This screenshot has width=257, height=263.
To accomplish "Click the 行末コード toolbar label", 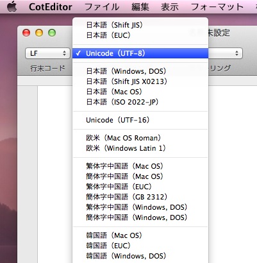I will (47, 68).
